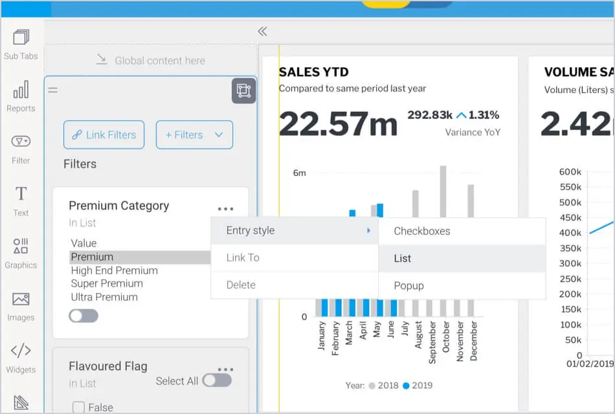Collapse the left panel with double chevron
This screenshot has width=615, height=414.
click(x=262, y=31)
